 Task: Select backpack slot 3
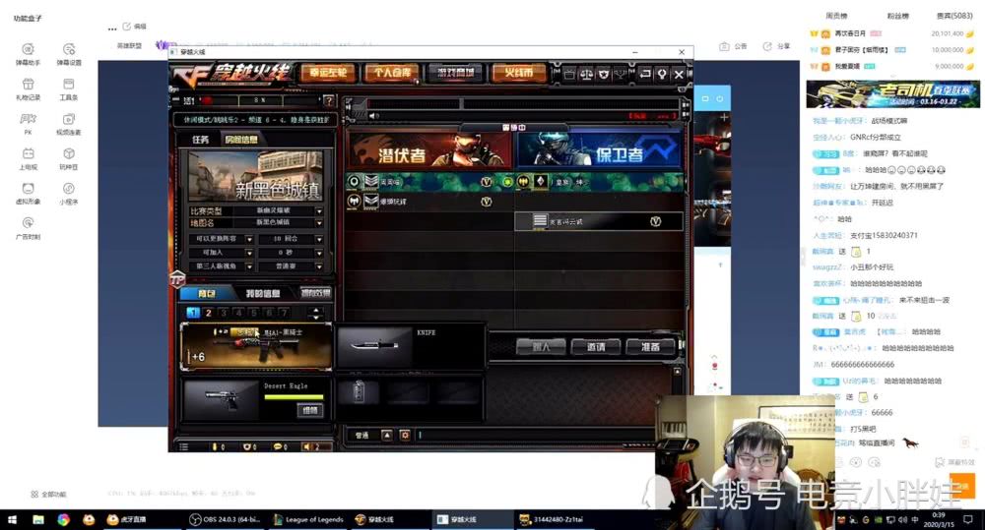click(224, 313)
